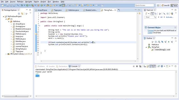This screenshot has height=100, width=179.
Task: Click the Clear Console icon
Action: pos(144,66)
